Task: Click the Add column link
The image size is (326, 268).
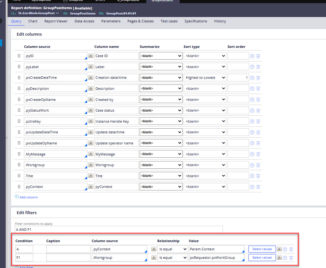Action: click(28, 197)
